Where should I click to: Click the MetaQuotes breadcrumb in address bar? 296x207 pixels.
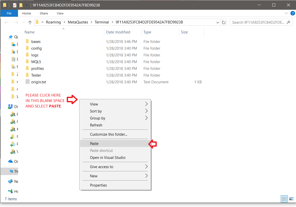point(78,22)
